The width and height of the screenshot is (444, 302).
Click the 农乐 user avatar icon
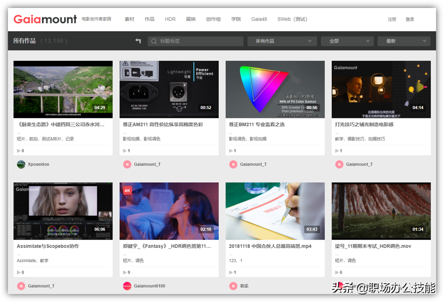(x=233, y=286)
